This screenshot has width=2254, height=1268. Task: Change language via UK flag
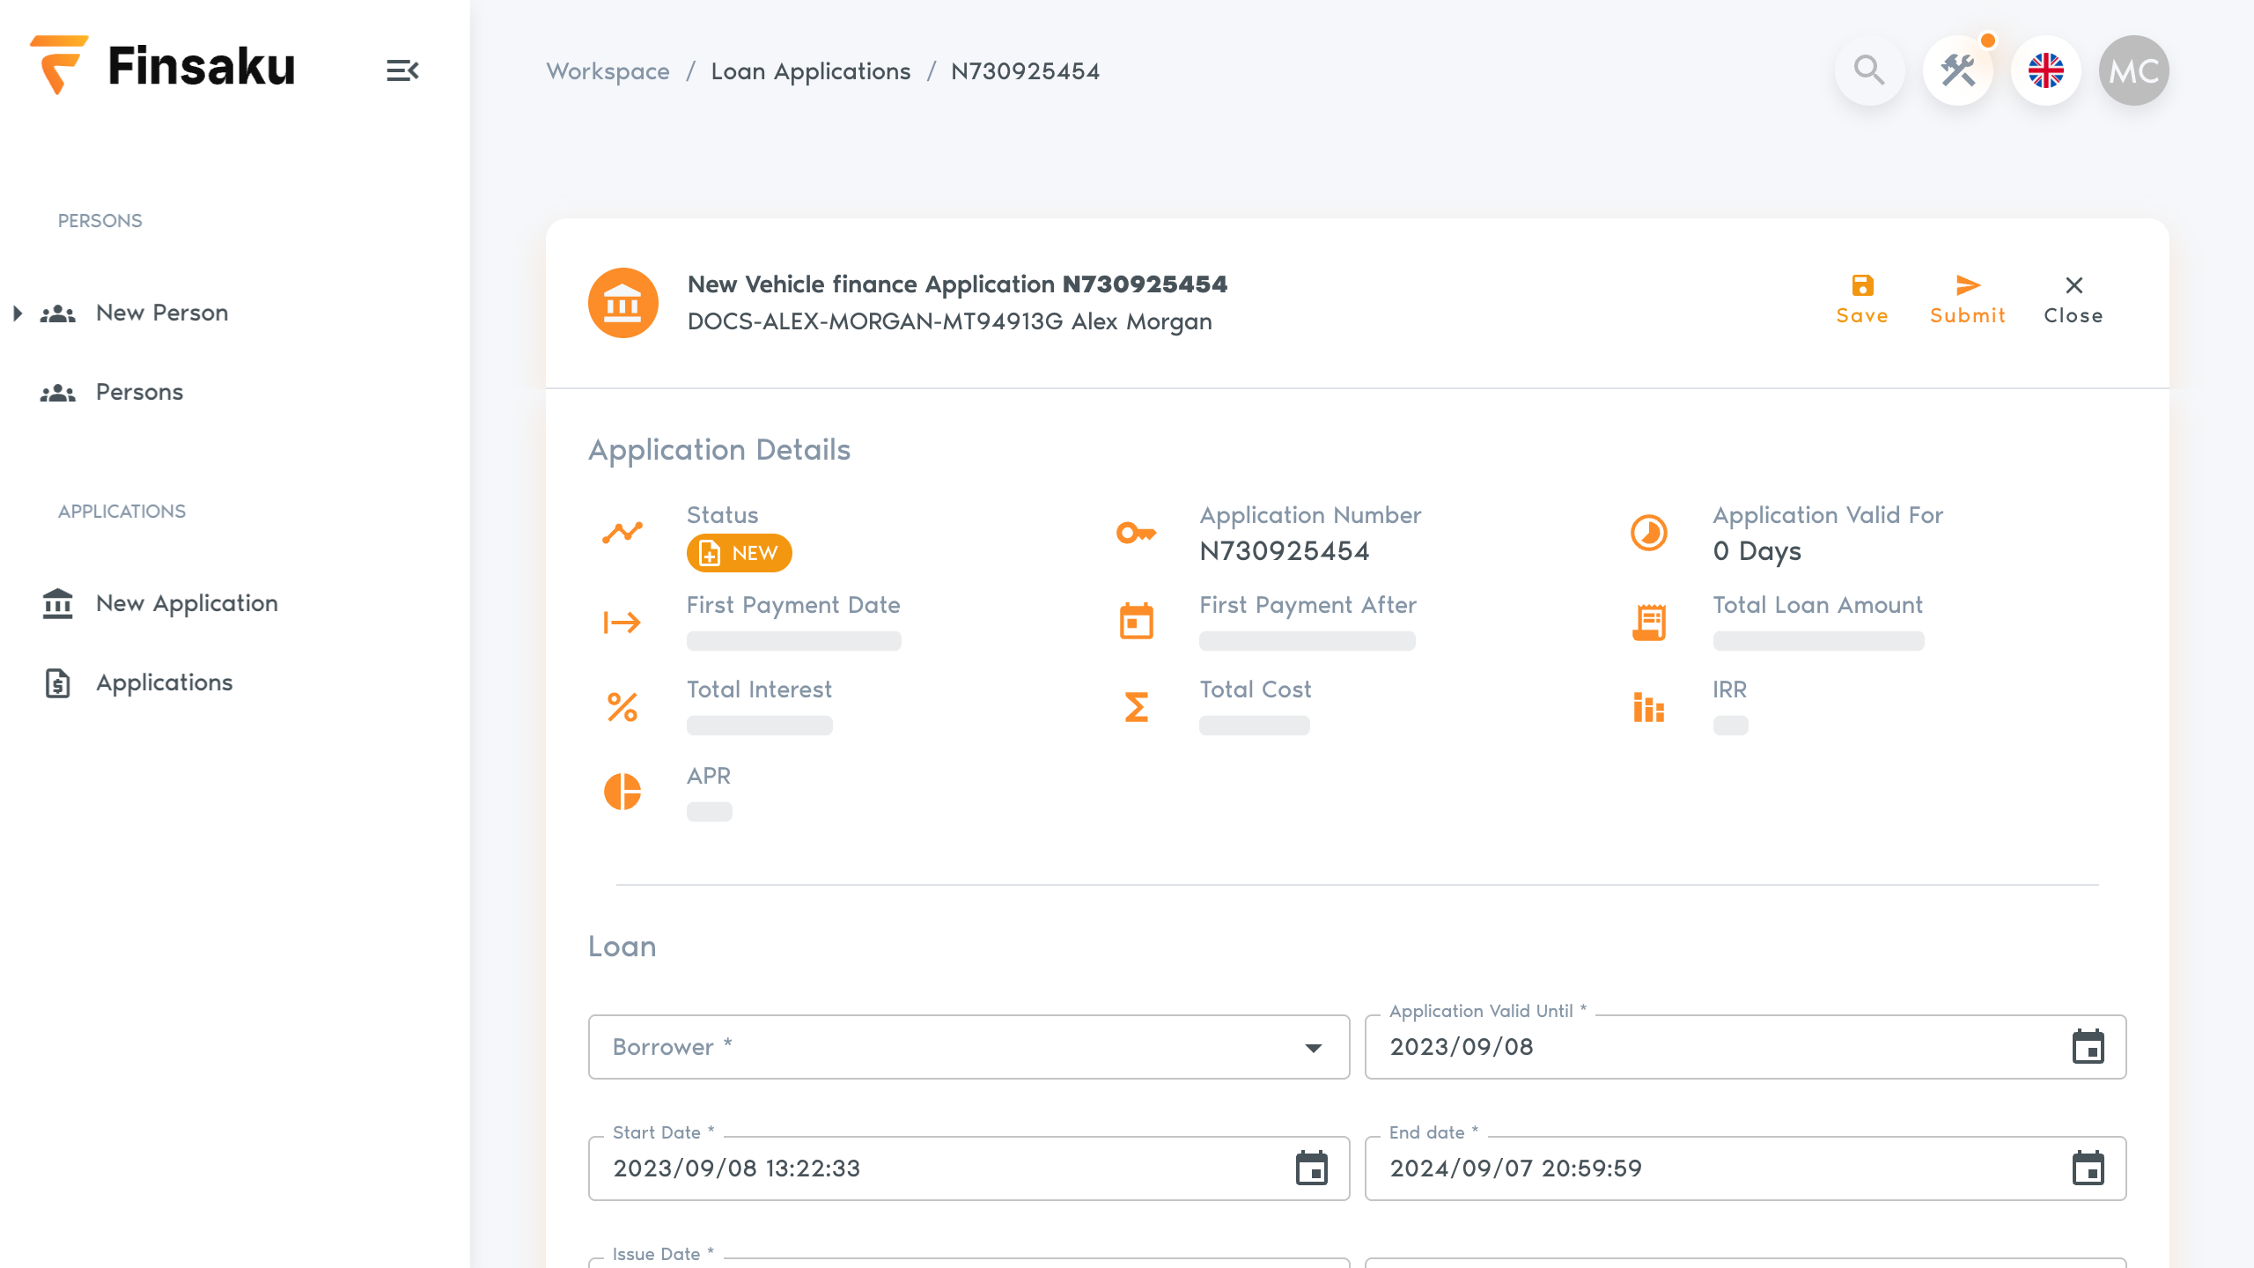click(x=2046, y=70)
